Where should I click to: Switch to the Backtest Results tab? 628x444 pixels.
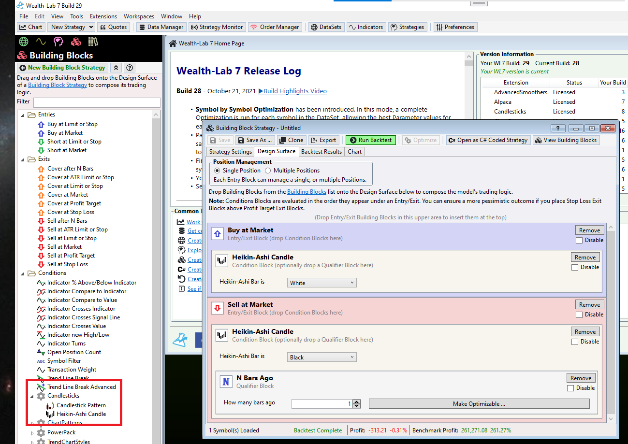pyautogui.click(x=321, y=152)
